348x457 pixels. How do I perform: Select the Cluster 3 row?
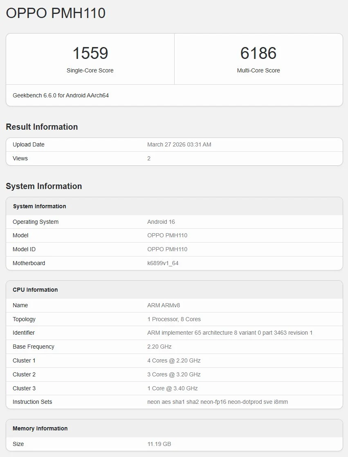click(172, 388)
